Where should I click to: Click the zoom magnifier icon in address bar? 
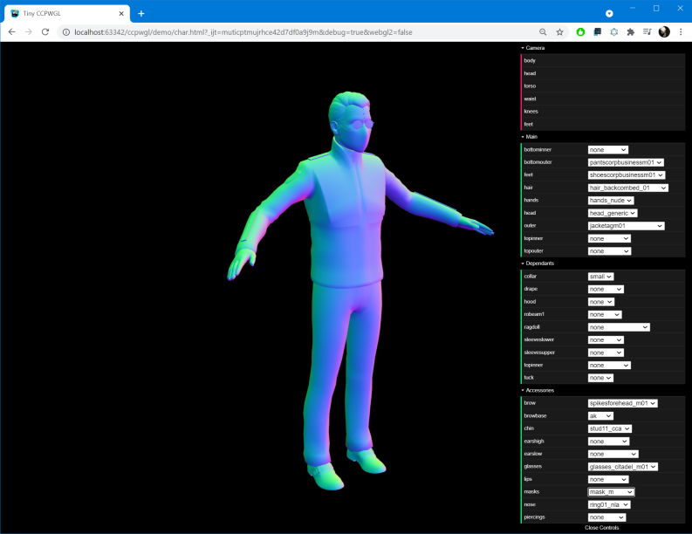click(x=543, y=31)
